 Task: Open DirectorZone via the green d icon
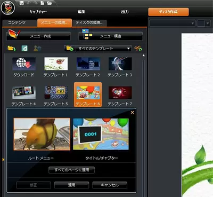click(24, 48)
